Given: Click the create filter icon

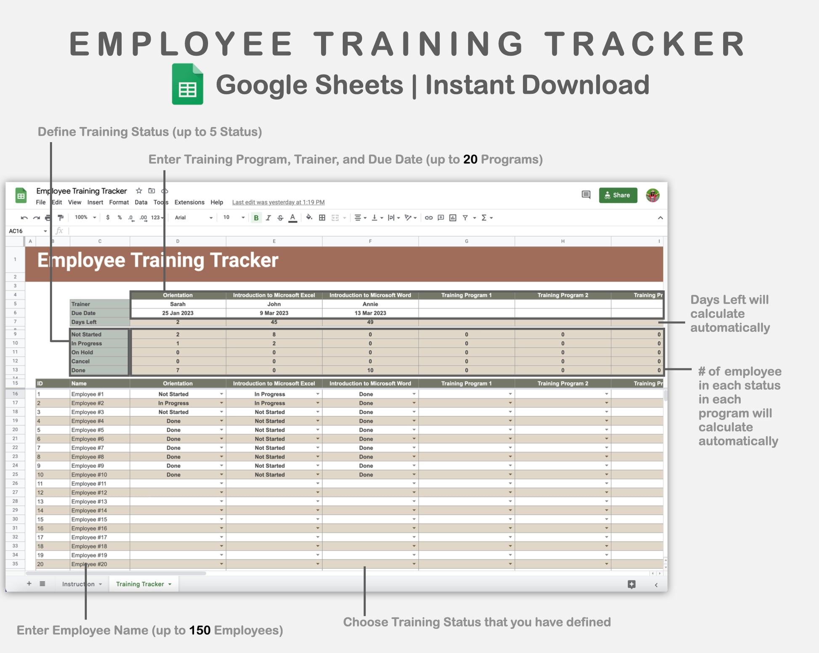Looking at the screenshot, I should pyautogui.click(x=465, y=218).
